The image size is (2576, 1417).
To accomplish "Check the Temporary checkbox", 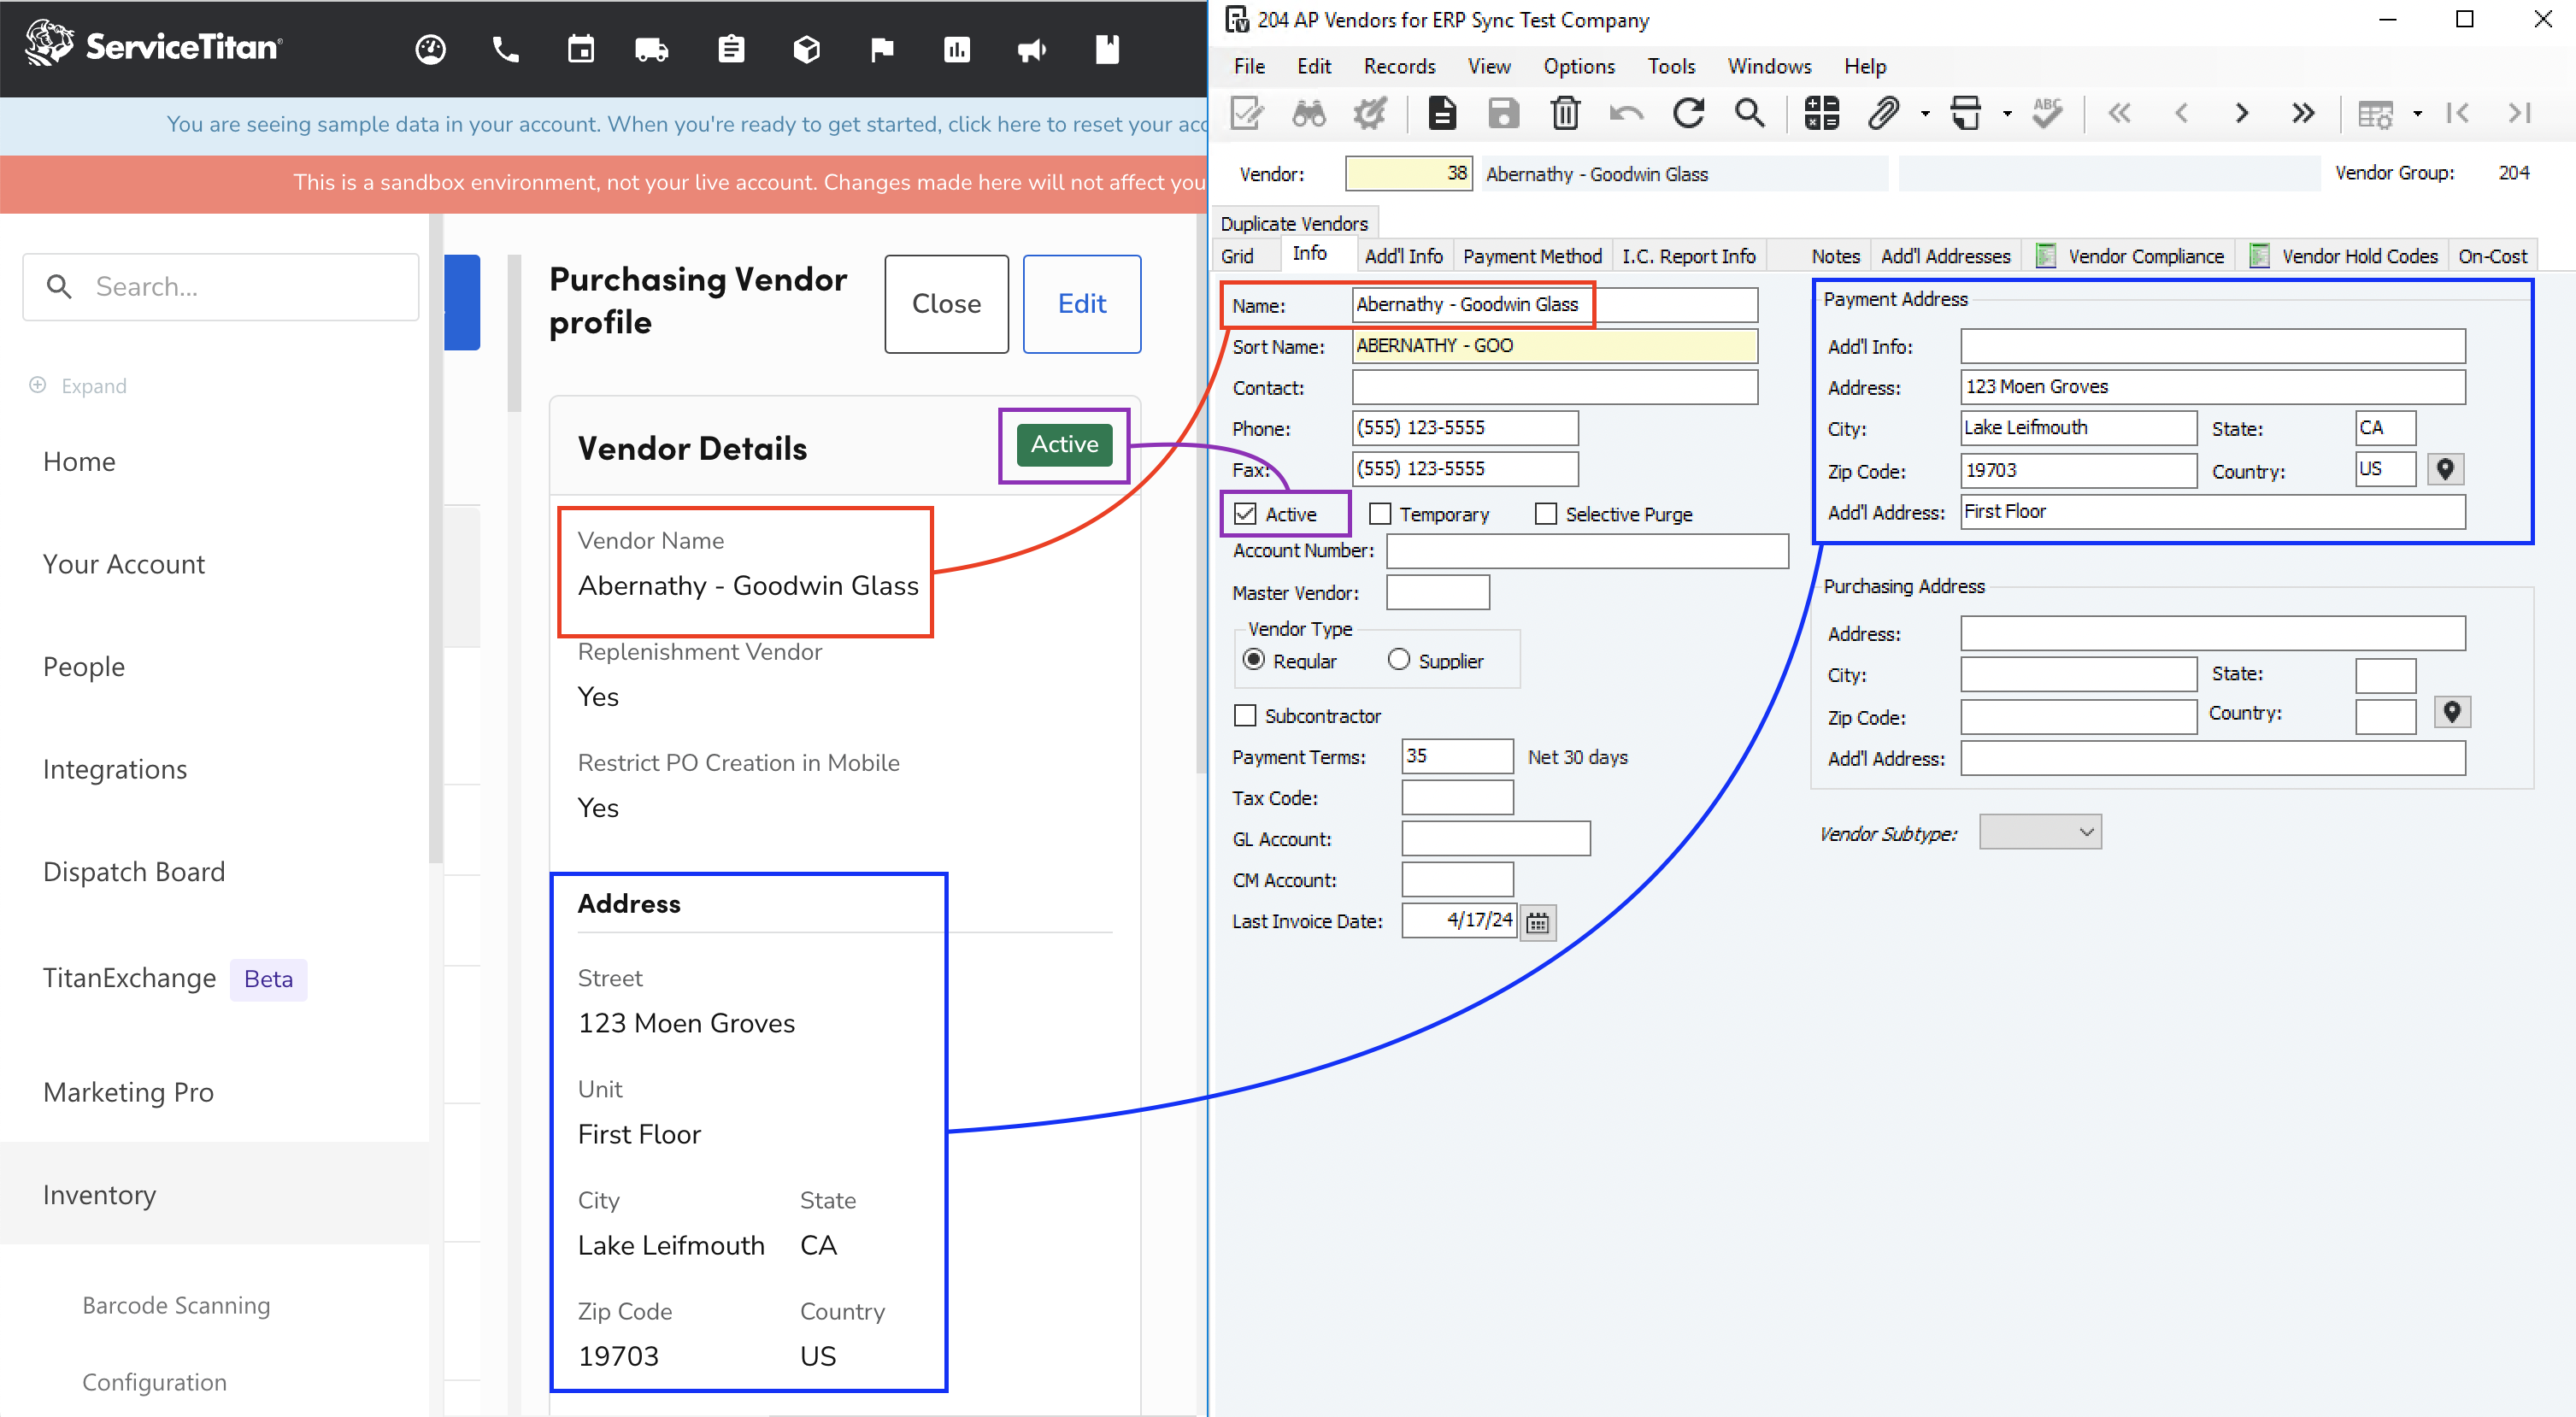I will tap(1380, 514).
